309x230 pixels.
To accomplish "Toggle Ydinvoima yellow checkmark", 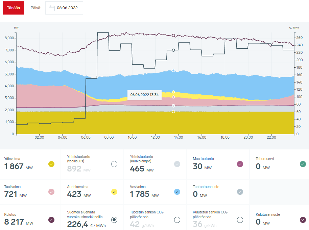I will (51, 164).
